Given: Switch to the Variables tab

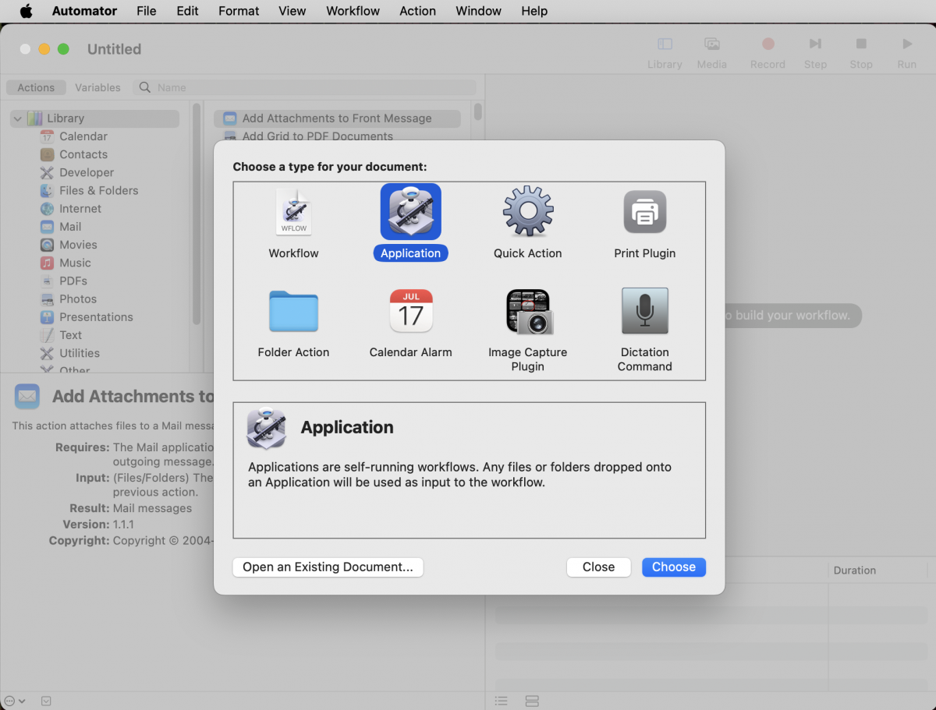Looking at the screenshot, I should tap(97, 87).
